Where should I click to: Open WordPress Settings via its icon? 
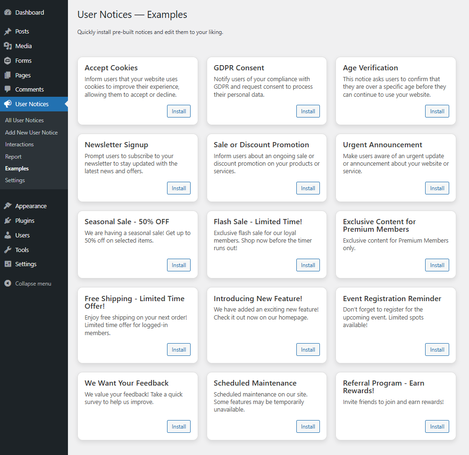click(x=8, y=264)
